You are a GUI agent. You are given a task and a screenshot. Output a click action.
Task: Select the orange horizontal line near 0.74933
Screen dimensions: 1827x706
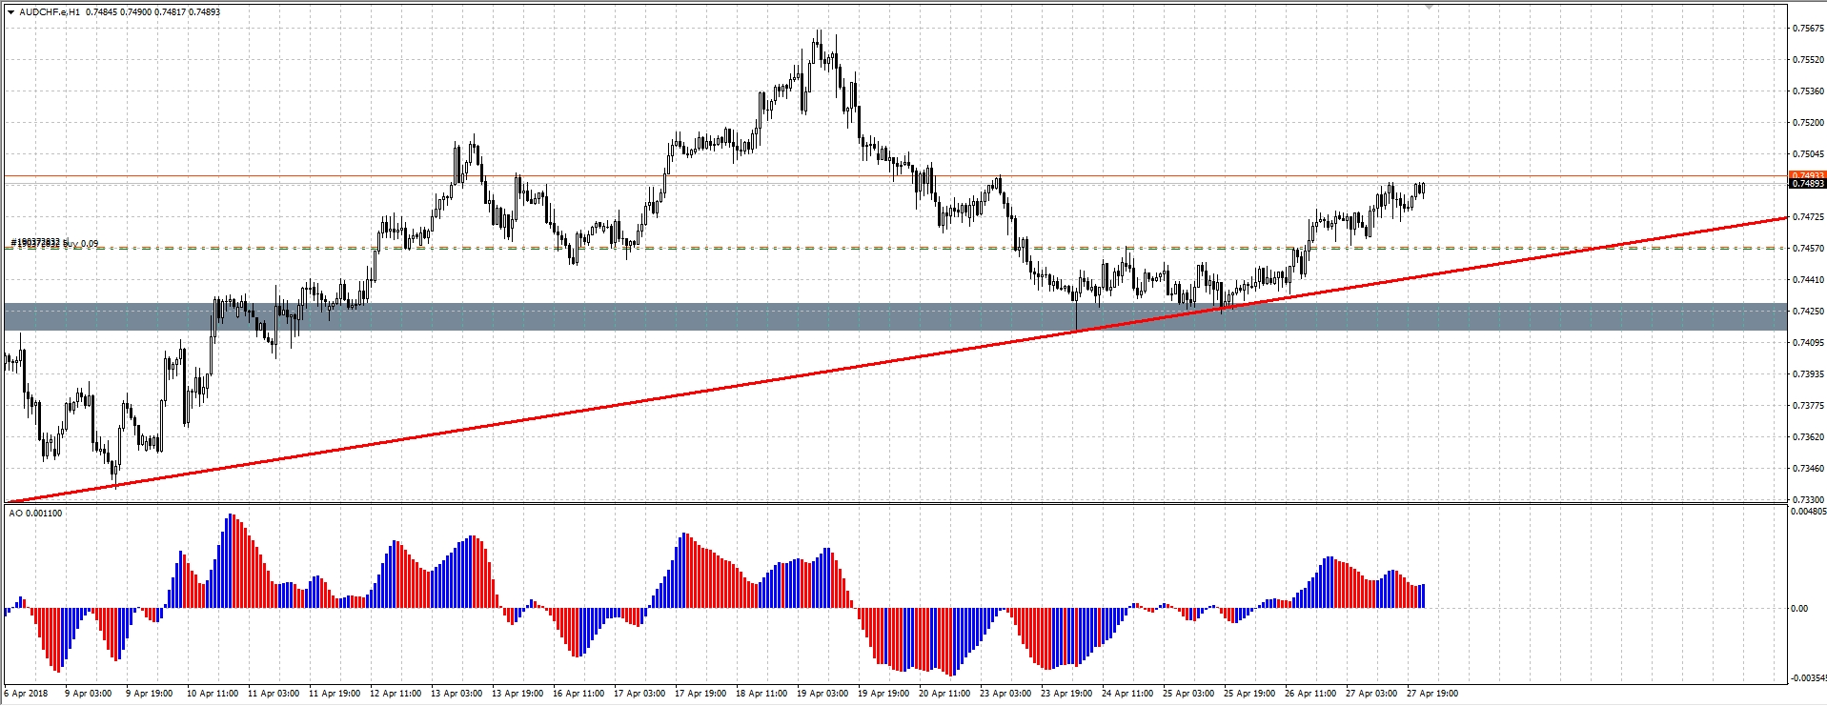pos(896,176)
